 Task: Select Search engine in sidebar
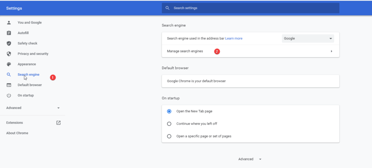click(28, 75)
